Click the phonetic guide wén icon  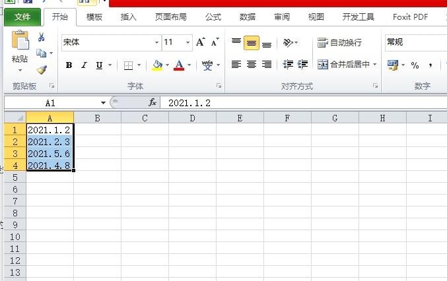207,65
